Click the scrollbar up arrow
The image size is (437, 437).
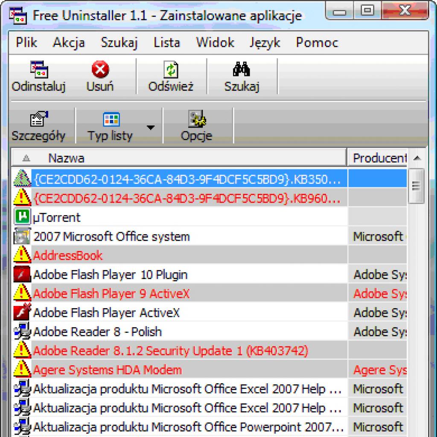(x=417, y=158)
